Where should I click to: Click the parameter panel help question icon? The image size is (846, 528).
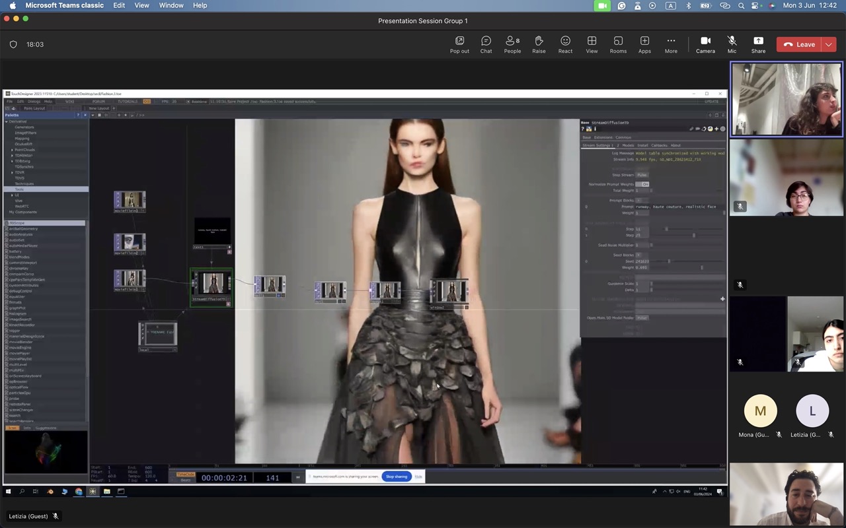(x=582, y=129)
